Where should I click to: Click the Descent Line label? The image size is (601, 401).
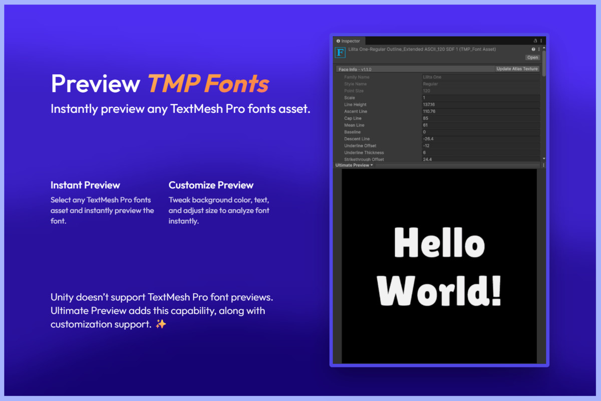(x=357, y=139)
